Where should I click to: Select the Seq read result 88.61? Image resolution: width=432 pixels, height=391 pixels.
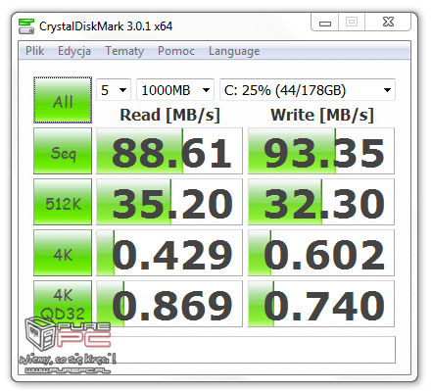tap(169, 151)
